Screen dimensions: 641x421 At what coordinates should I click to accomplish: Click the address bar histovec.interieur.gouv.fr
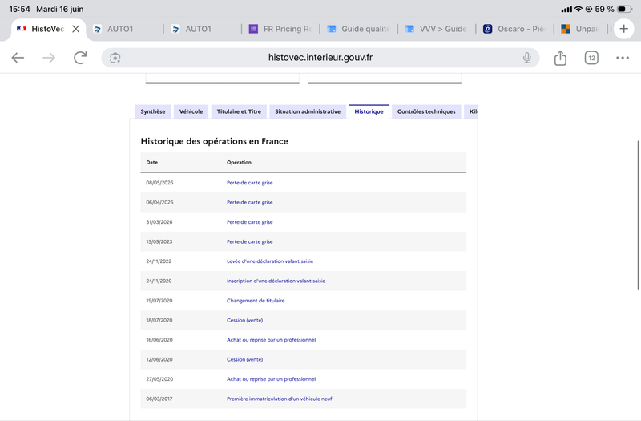pos(320,58)
